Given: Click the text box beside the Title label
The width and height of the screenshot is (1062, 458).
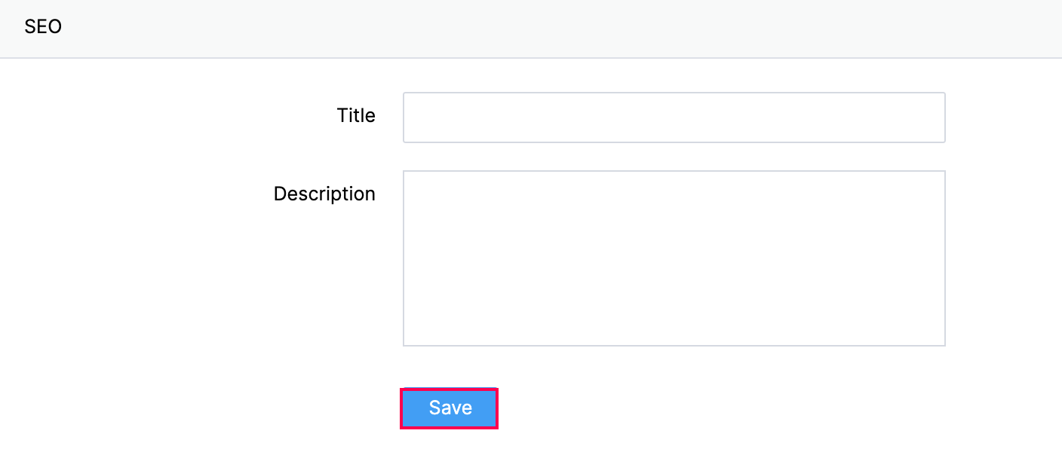Looking at the screenshot, I should pos(674,118).
